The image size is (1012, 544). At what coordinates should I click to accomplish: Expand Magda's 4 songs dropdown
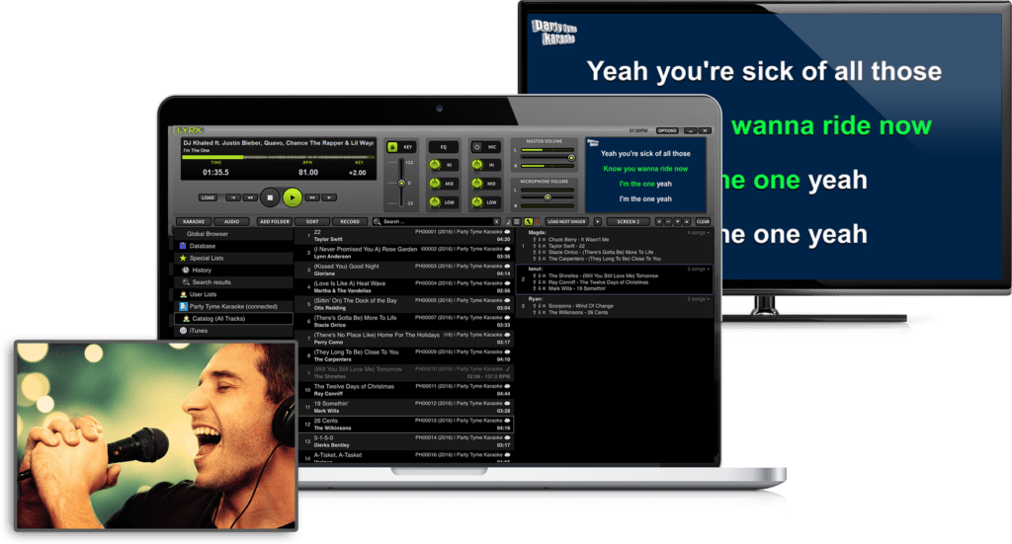click(699, 232)
